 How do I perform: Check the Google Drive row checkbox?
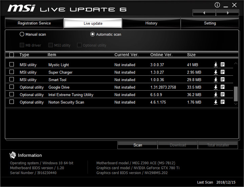coord(12,87)
